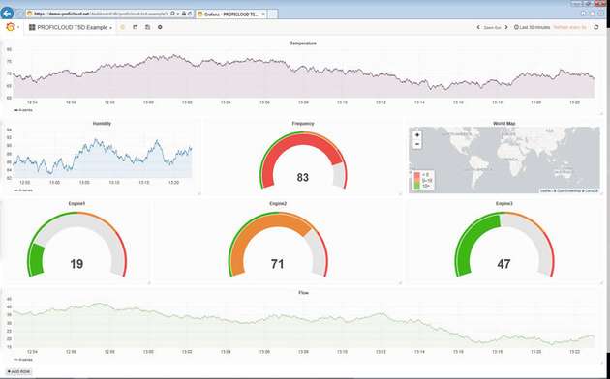Screen dimensions: 610x379
Task: Open the OpenStreetMap attribution link
Action: point(567,190)
